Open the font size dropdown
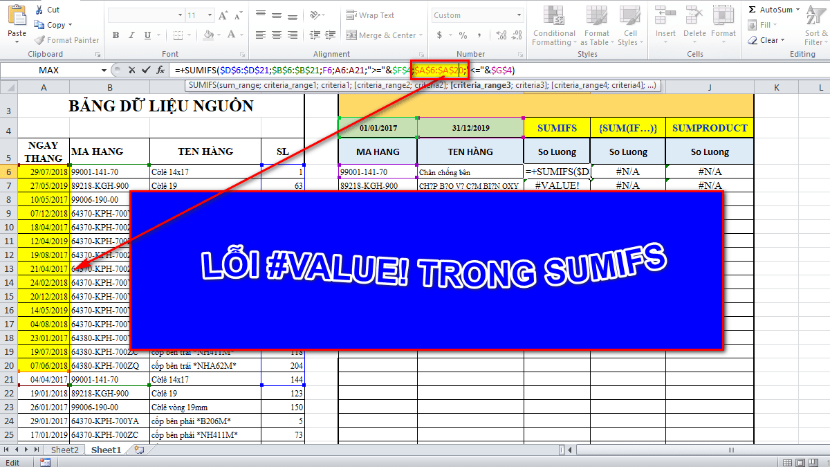This screenshot has width=830, height=467. [211, 15]
